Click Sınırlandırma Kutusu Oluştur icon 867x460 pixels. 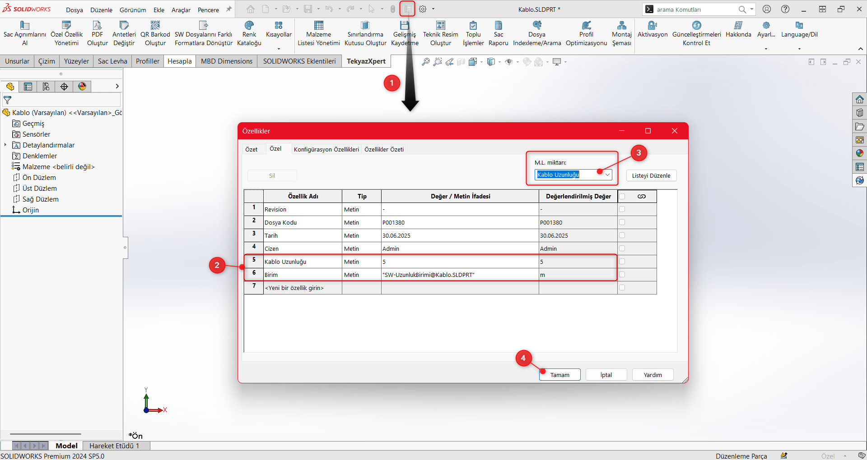coord(365,33)
